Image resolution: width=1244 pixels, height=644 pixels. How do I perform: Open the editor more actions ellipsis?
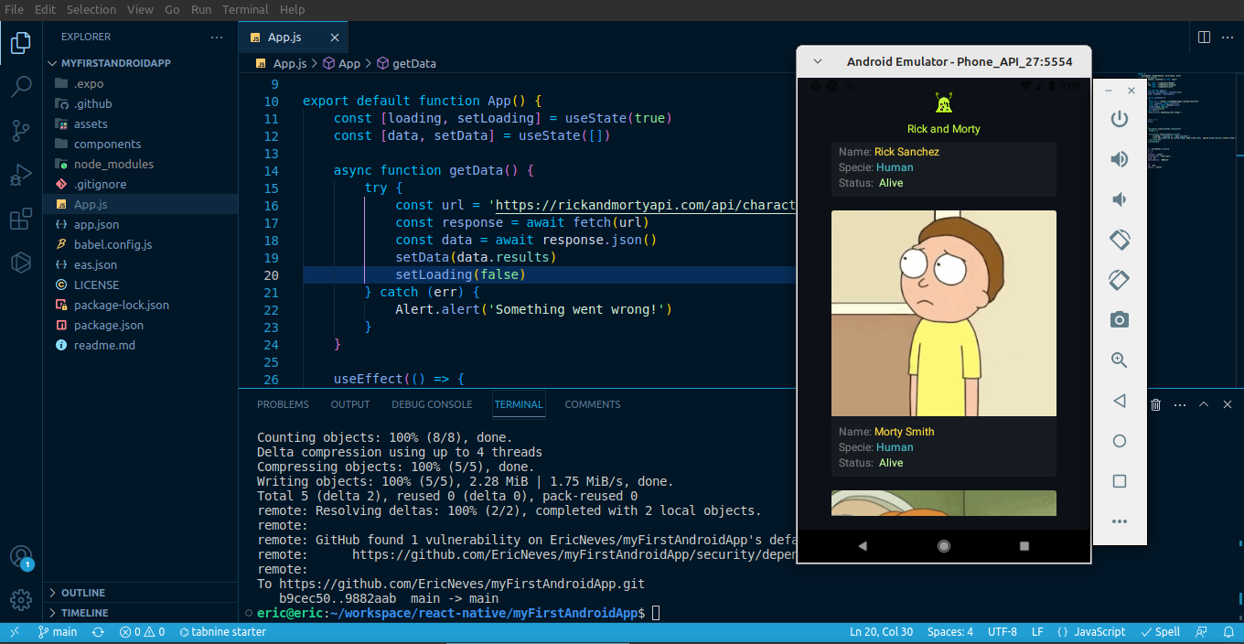[1228, 38]
